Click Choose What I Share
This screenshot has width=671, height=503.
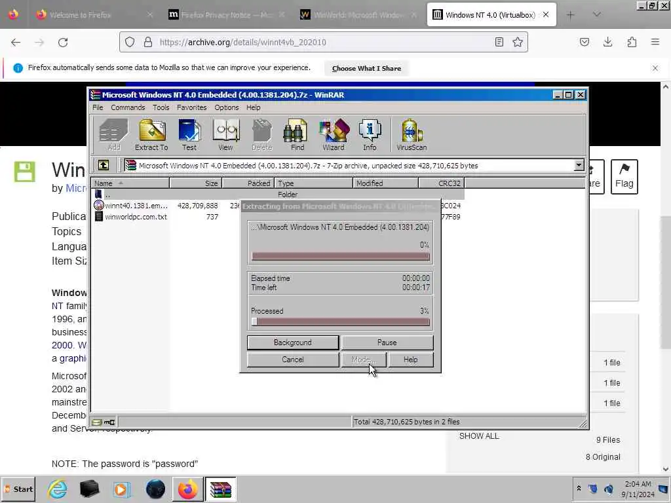[366, 68]
